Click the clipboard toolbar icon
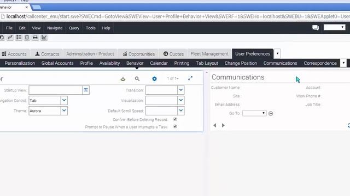 click(27, 38)
